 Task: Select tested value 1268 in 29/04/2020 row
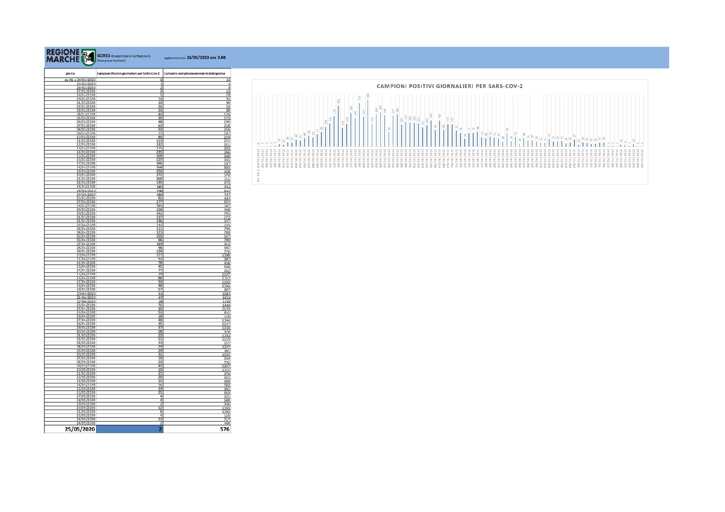tap(226, 328)
